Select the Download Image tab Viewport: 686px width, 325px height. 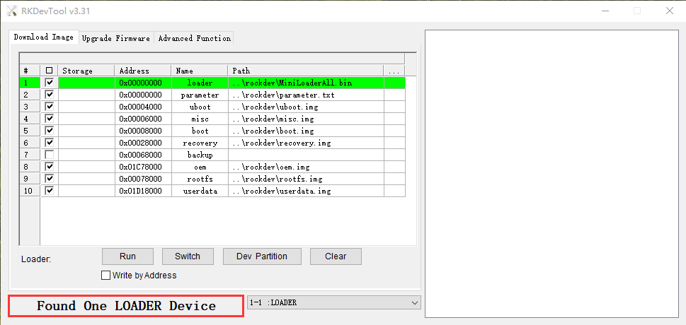pyautogui.click(x=43, y=37)
